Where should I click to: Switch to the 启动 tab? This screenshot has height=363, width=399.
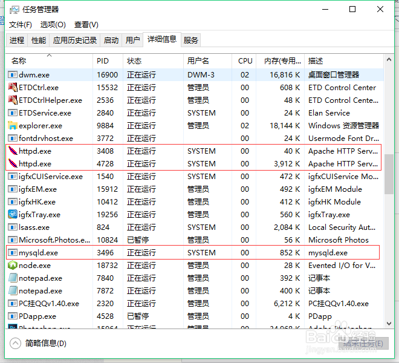coord(111,41)
